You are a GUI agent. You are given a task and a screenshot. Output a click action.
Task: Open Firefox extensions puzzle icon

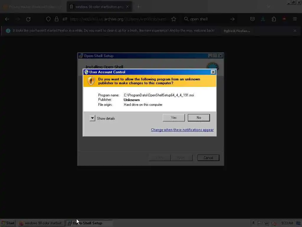(274, 19)
